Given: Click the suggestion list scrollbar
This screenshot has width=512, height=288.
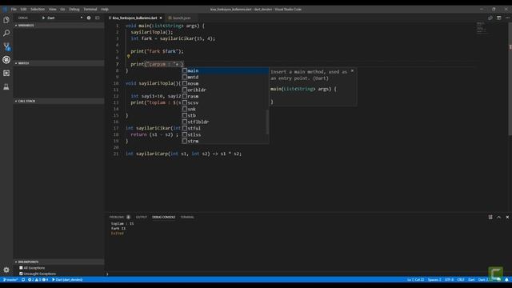Looking at the screenshot, I should (267, 122).
